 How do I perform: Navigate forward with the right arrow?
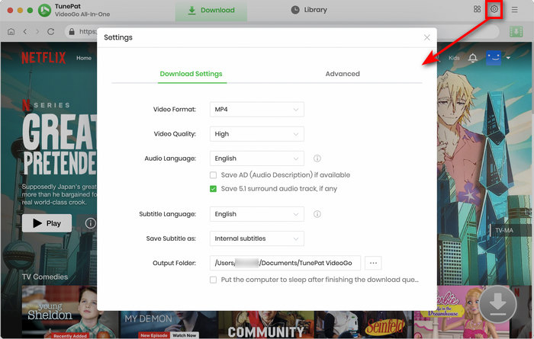(37, 32)
